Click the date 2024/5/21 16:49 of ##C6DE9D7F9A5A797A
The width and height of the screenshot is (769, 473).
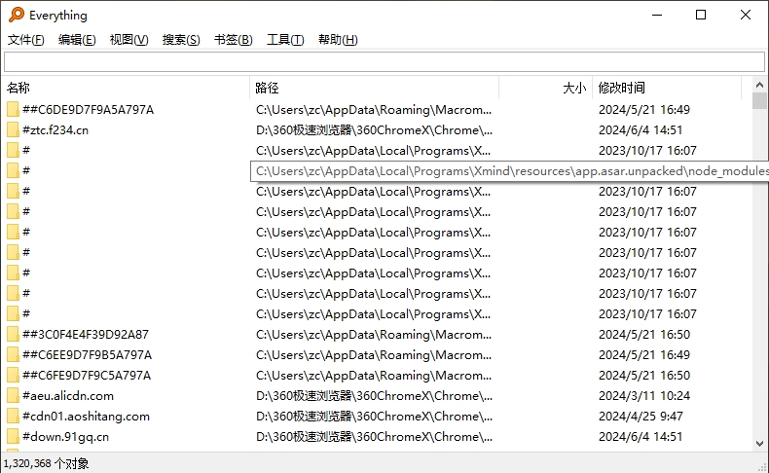[x=644, y=109]
